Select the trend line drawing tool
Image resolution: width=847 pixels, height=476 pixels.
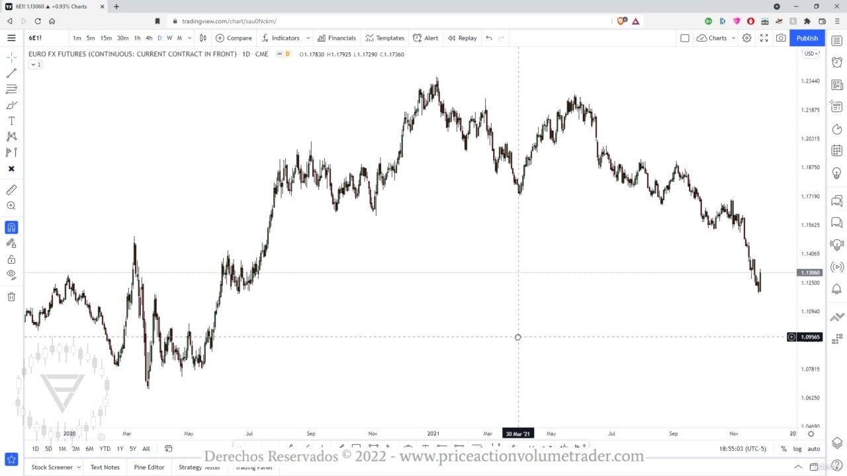11,73
